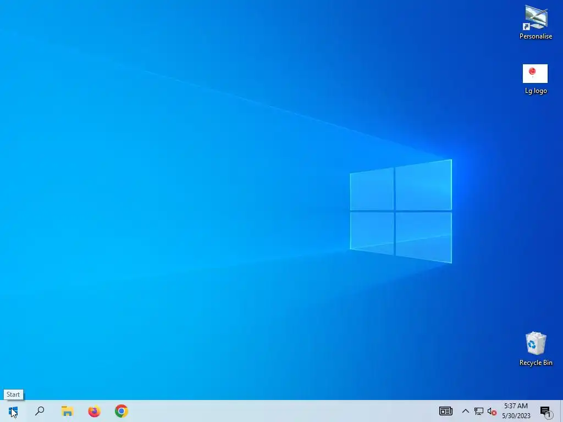Select the Personalise desktop shortcut
This screenshot has width=563, height=422.
[536, 23]
